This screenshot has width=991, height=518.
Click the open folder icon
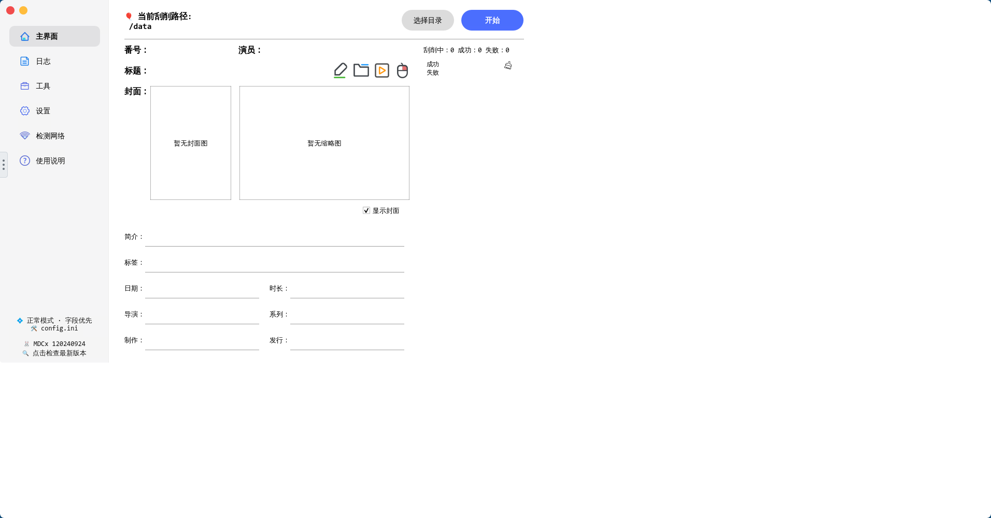[361, 70]
